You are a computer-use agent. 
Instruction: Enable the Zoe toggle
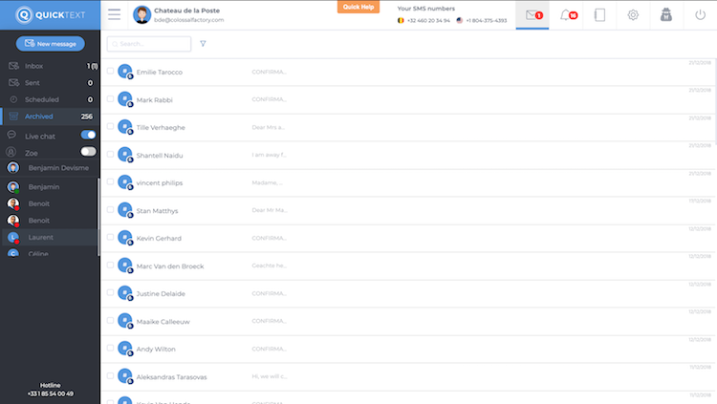point(88,151)
